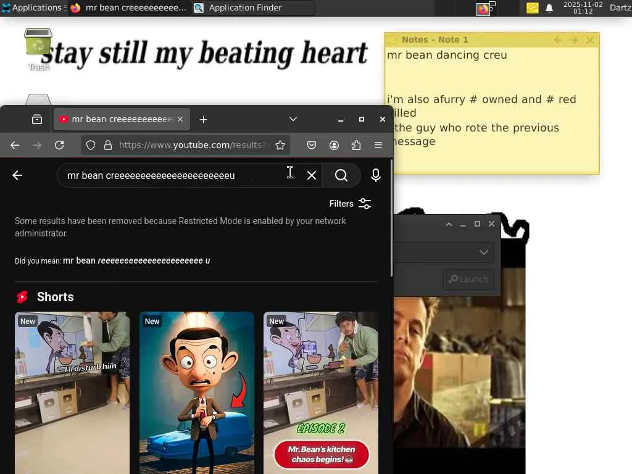Image resolution: width=632 pixels, height=474 pixels.
Task: Click the browser page vertical scrollbar
Action: click(x=391, y=218)
